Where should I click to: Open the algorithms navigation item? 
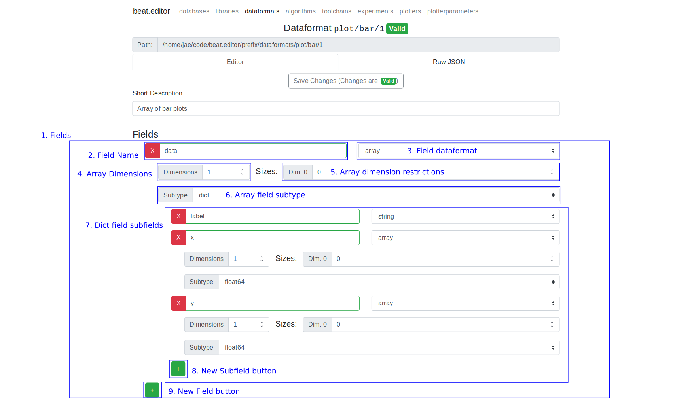click(300, 11)
